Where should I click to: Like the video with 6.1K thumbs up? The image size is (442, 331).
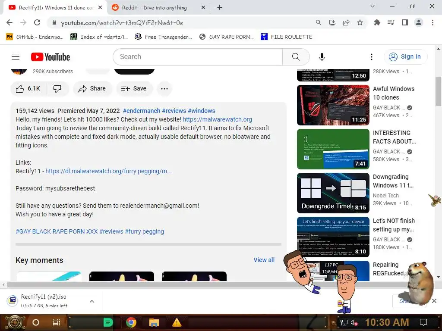[x=28, y=89]
